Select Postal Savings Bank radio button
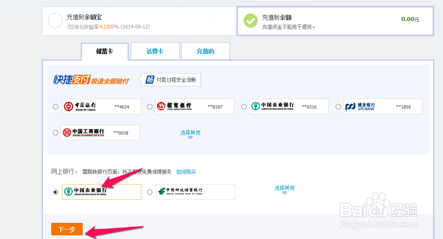443x239 pixels. 150,192
